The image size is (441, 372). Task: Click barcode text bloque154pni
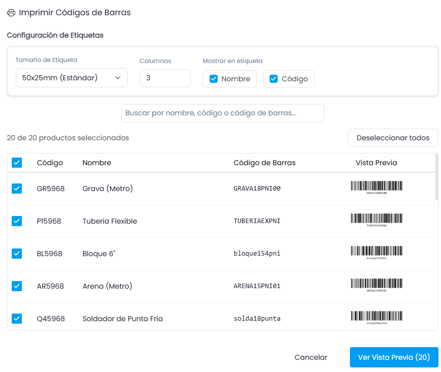click(257, 254)
